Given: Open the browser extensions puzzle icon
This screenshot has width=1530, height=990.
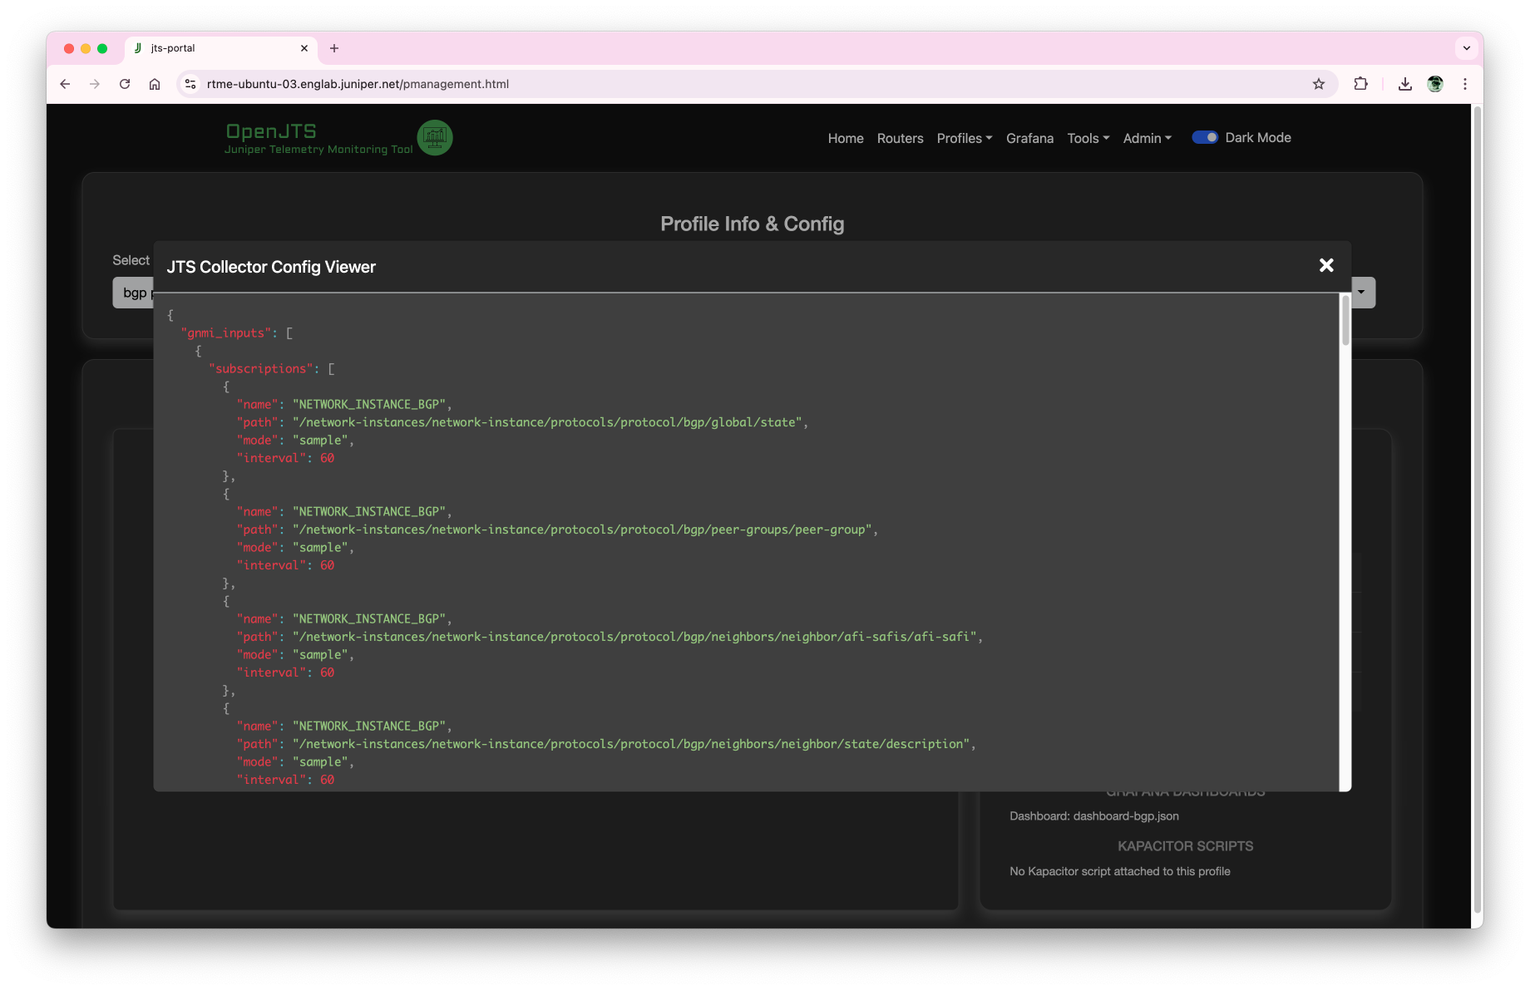Looking at the screenshot, I should click(x=1360, y=84).
